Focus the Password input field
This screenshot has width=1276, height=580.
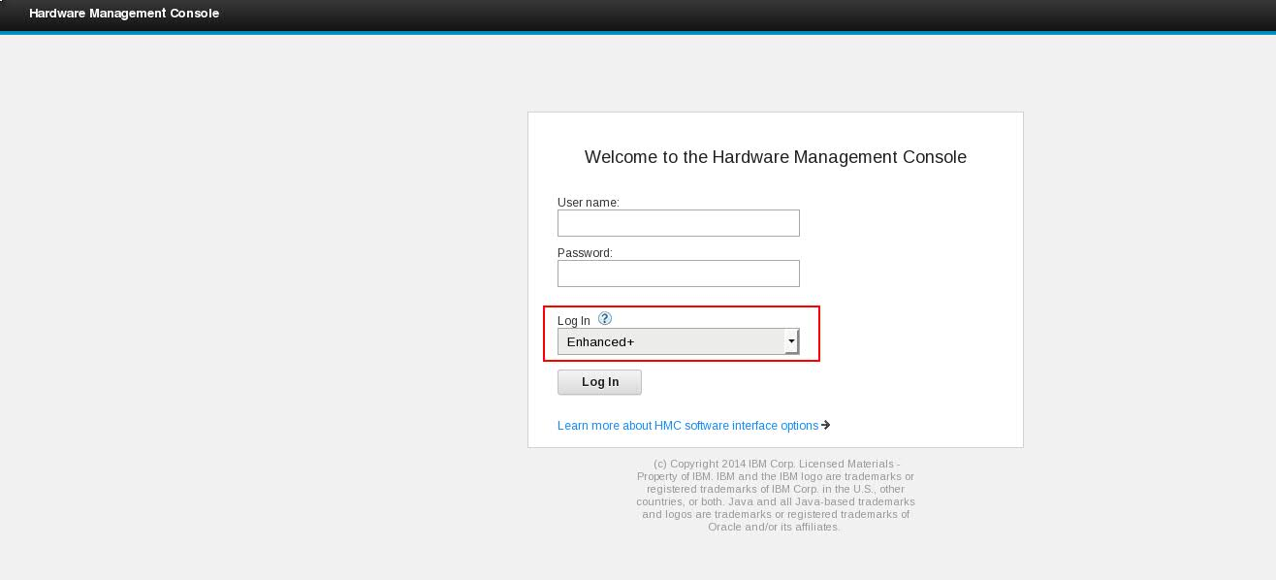(679, 274)
